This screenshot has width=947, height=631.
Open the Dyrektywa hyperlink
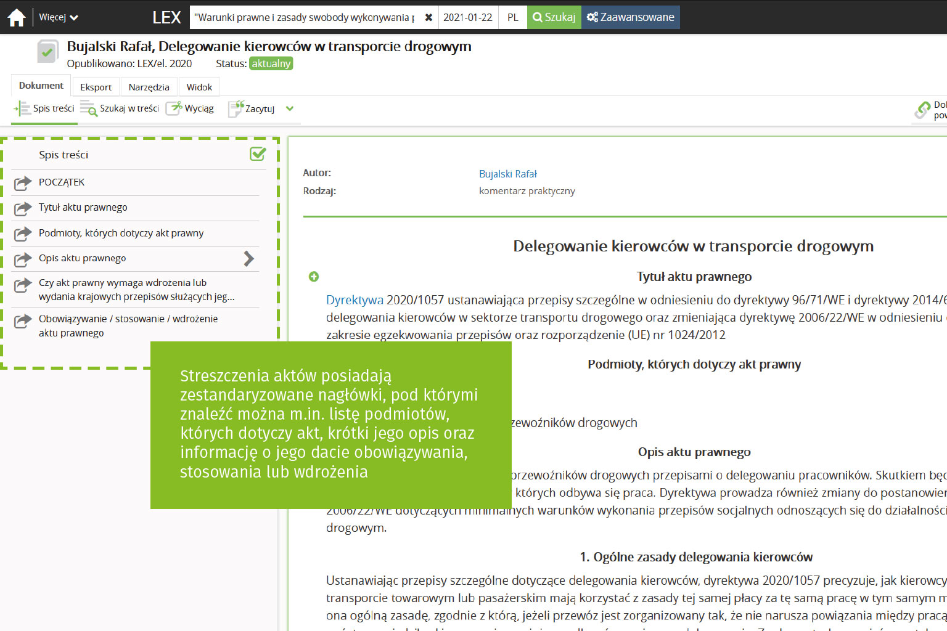355,300
